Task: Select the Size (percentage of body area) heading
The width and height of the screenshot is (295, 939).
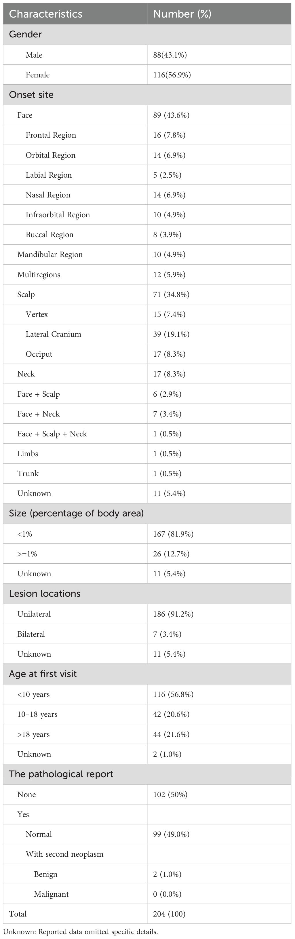Action: pos(76,513)
